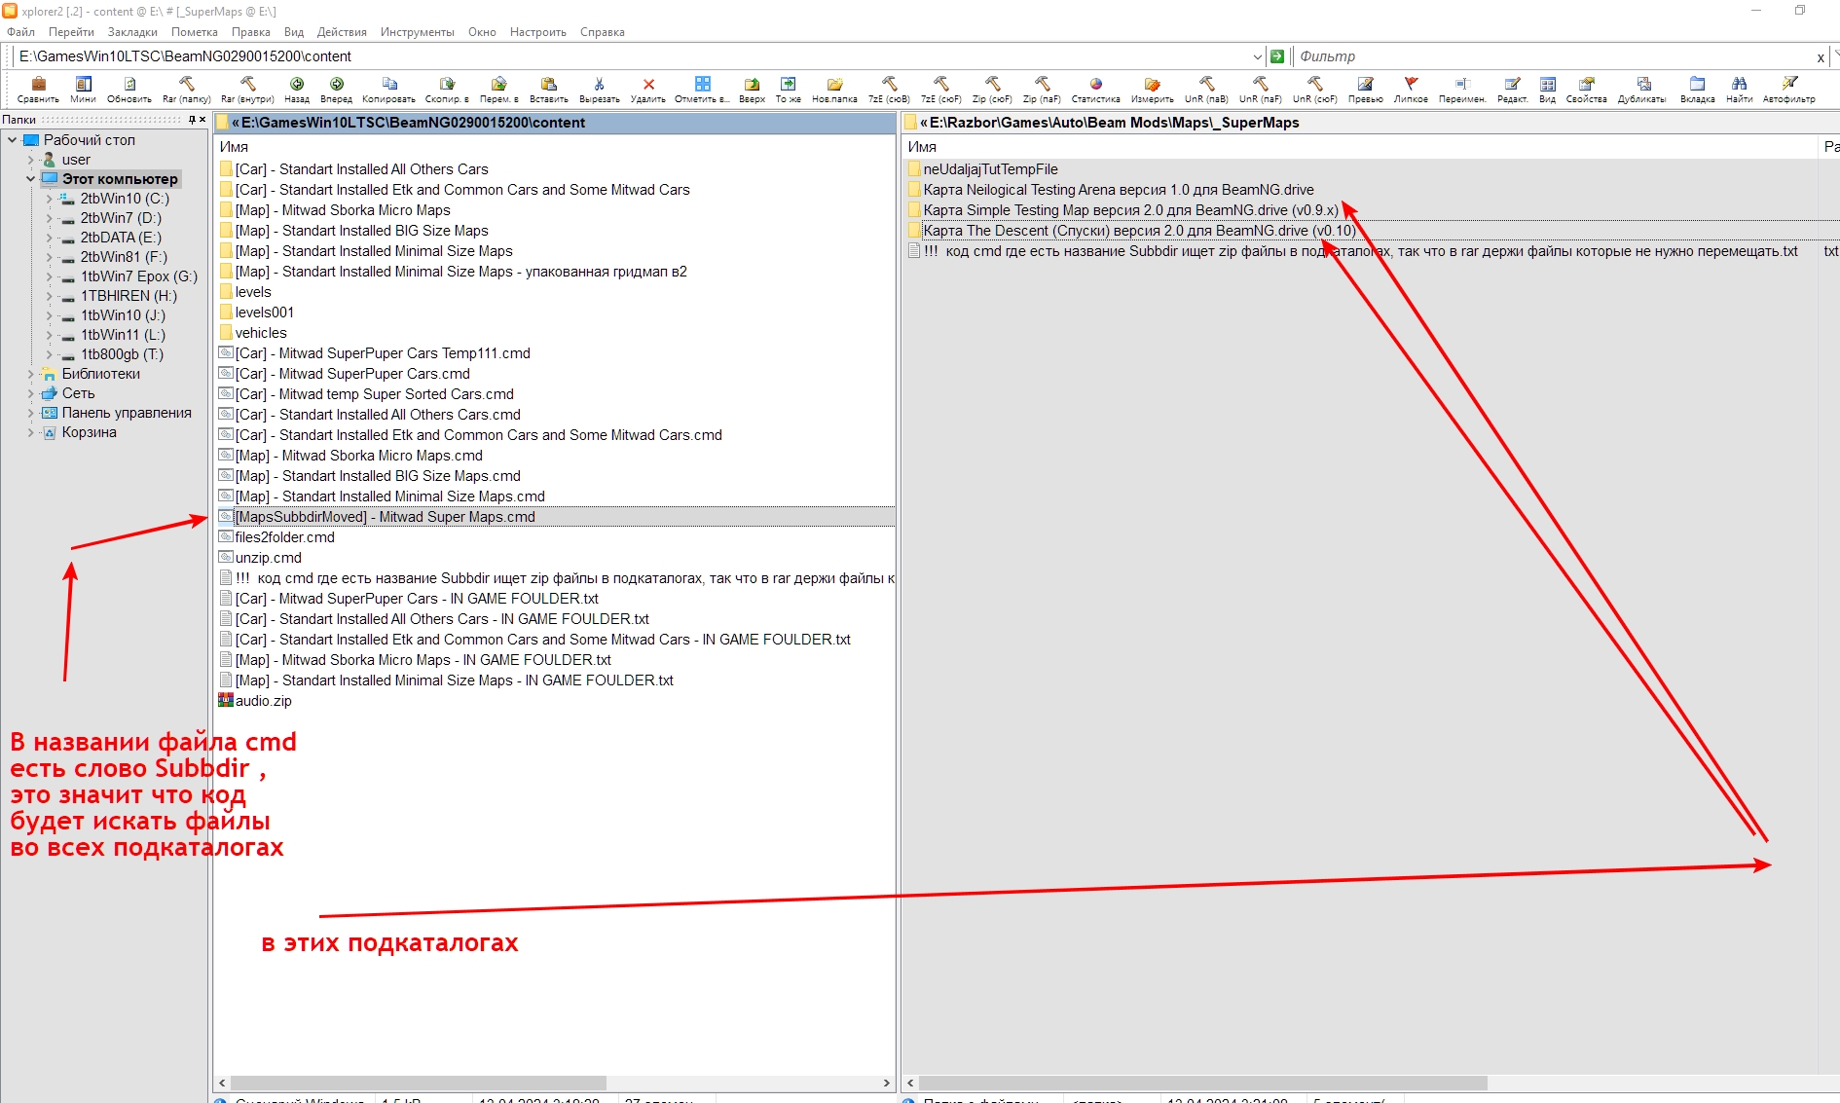This screenshot has width=1840, height=1103.
Task: Click the Копировать copy icon
Action: (389, 89)
